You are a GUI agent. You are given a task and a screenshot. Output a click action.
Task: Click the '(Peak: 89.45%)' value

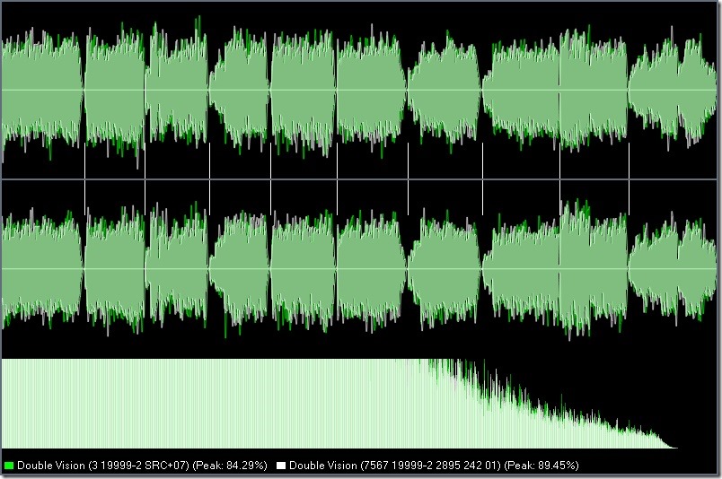pos(541,466)
